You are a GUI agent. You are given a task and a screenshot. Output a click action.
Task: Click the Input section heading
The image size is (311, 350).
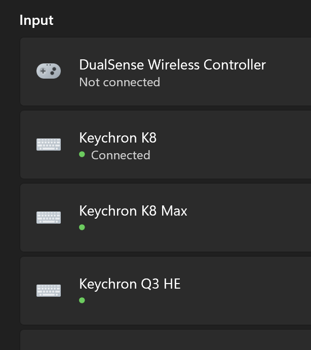(x=36, y=20)
